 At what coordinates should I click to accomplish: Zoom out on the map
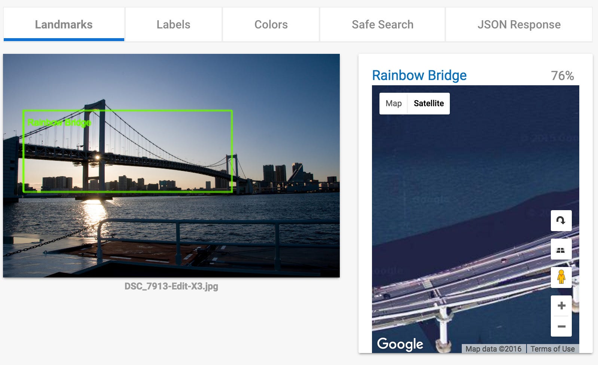561,326
